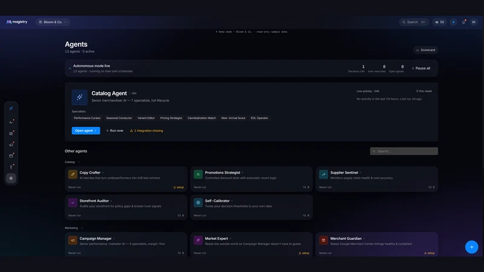This screenshot has width=484, height=272.
Task: Select the Performance Curator specialist tag
Action: click(87, 118)
